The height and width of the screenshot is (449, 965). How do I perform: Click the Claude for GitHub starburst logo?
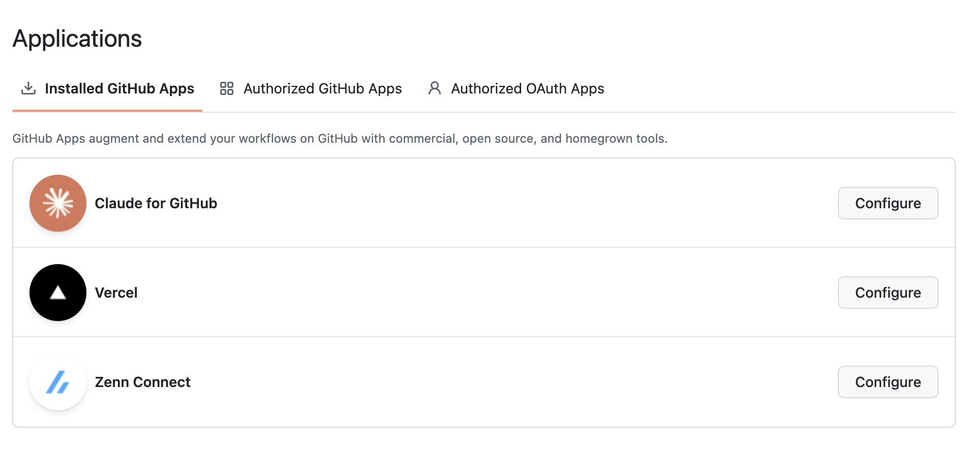(58, 203)
